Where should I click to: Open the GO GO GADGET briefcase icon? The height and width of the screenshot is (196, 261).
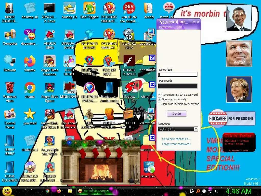[129, 119]
